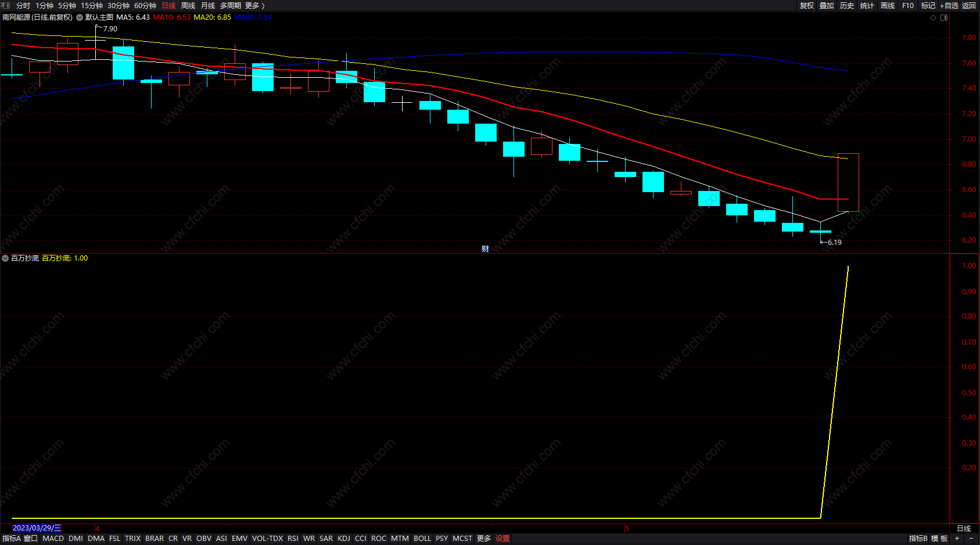Image resolution: width=980 pixels, height=545 pixels.
Task: Click the collapse panel icon at top-left
Action: pos(6,5)
